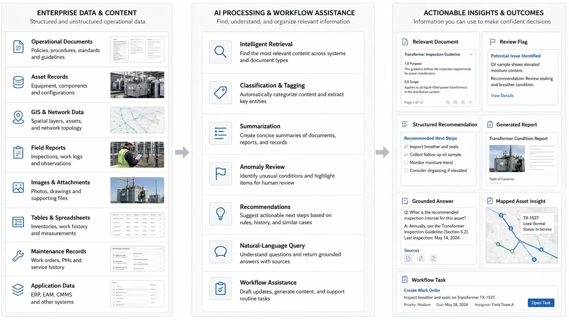Viewport: 569px width, 320px height.
Task: Click the Images & Attachments transformer photo
Action: [x=137, y=190]
